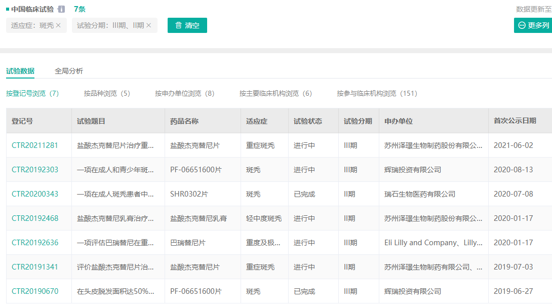This screenshot has width=552, height=305.
Task: Click the 清空 button to clear filters
Action: pos(187,25)
